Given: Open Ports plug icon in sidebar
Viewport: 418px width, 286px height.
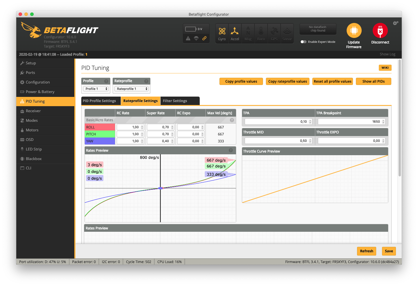Looking at the screenshot, I should [x=22, y=73].
